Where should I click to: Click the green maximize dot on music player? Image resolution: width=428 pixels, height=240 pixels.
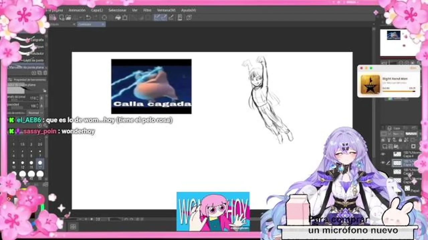[371, 68]
